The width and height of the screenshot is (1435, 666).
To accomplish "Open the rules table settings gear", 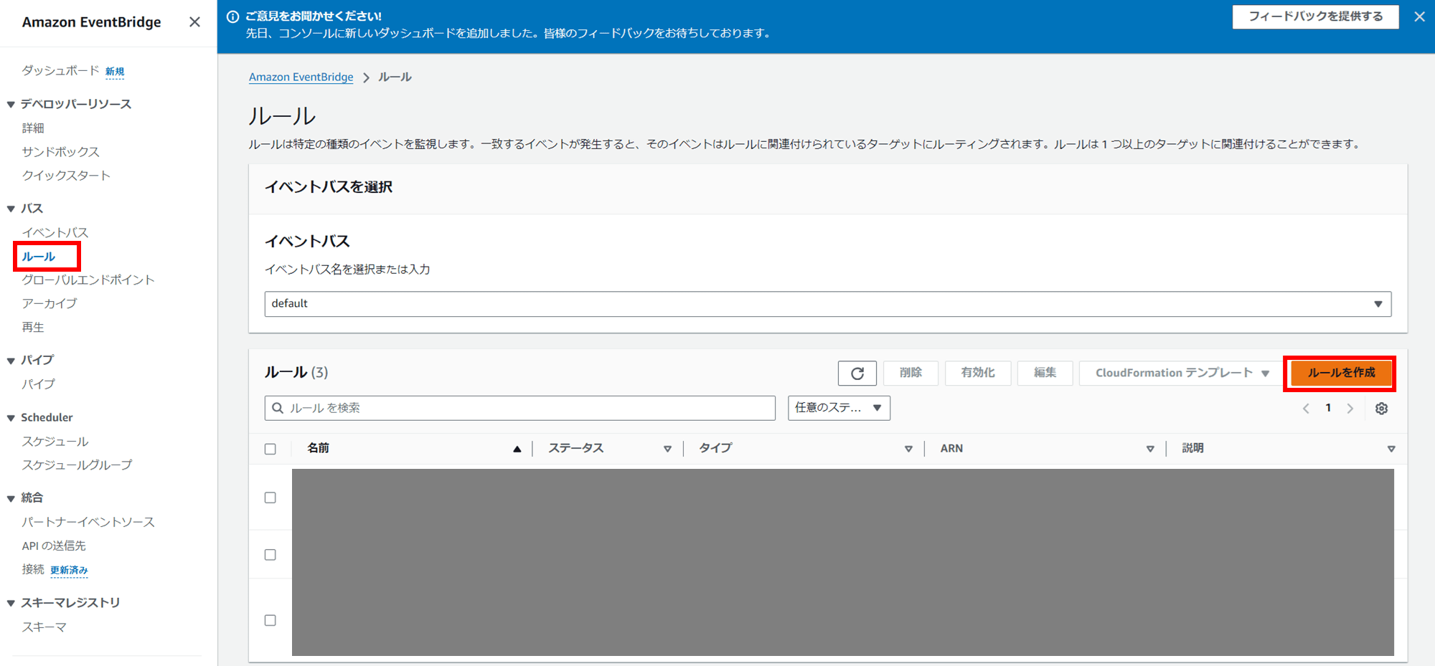I will pyautogui.click(x=1381, y=408).
